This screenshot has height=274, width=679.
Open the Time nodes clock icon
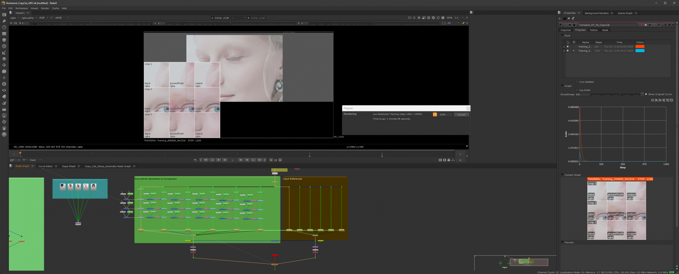pyautogui.click(x=4, y=27)
